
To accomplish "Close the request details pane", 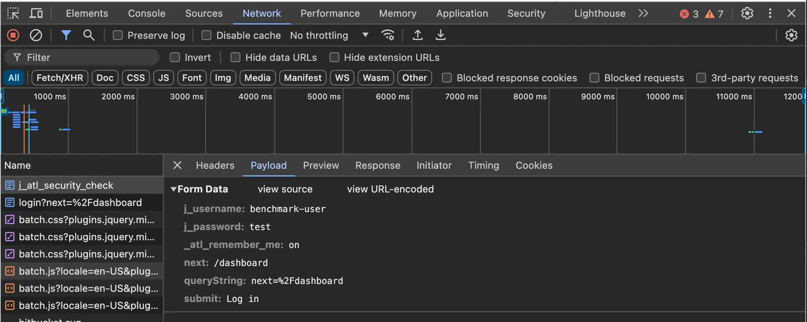I will click(x=177, y=165).
